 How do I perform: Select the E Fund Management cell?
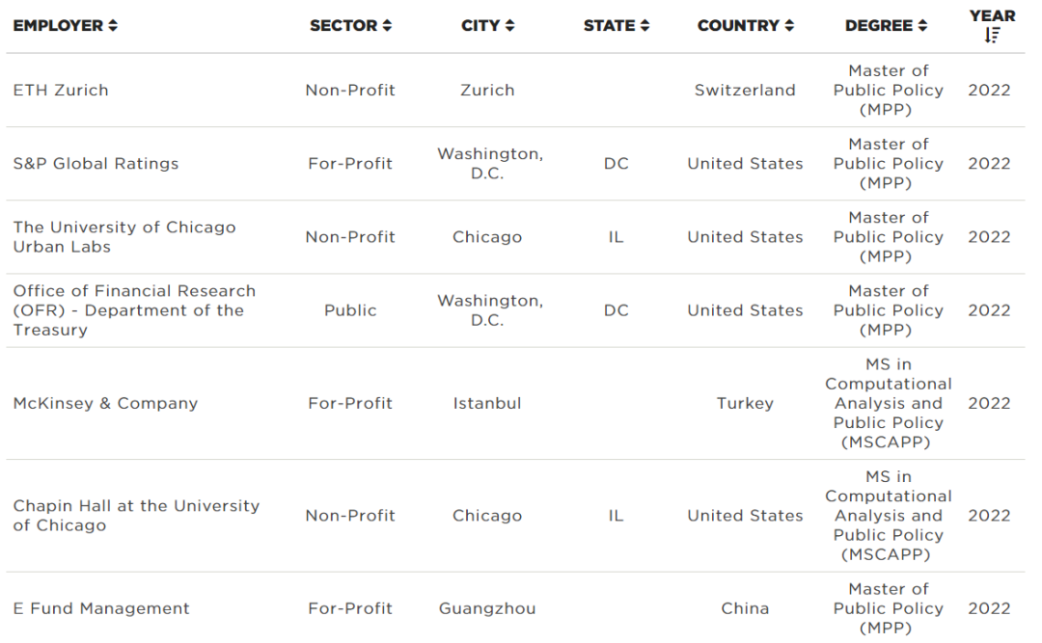101,608
